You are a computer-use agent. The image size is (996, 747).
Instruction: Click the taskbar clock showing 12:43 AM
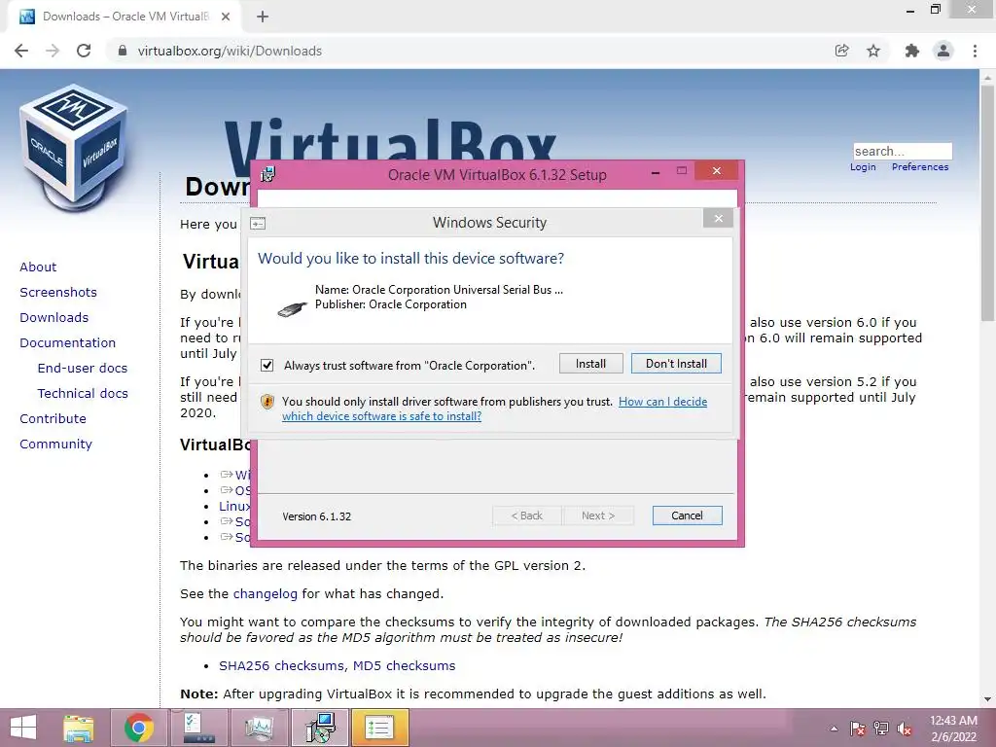pyautogui.click(x=953, y=728)
